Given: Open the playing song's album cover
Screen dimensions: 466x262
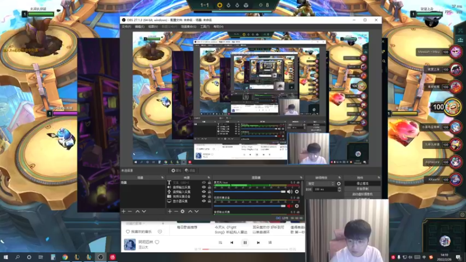Looking at the screenshot, I should pyautogui.click(x=129, y=245).
